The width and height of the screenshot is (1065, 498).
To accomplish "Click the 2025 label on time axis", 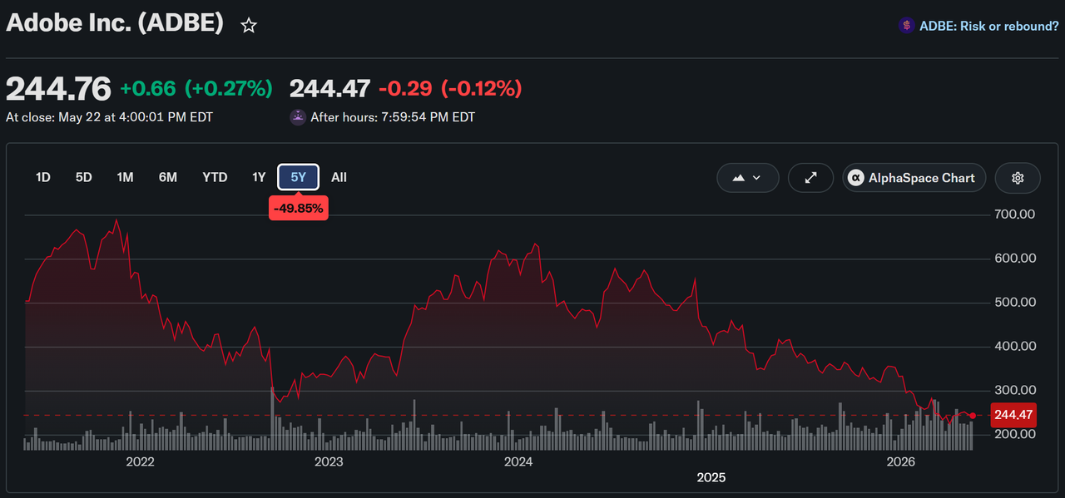I will tap(711, 477).
